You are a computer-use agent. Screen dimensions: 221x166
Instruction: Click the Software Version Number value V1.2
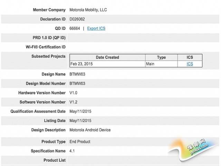pyautogui.click(x=74, y=102)
